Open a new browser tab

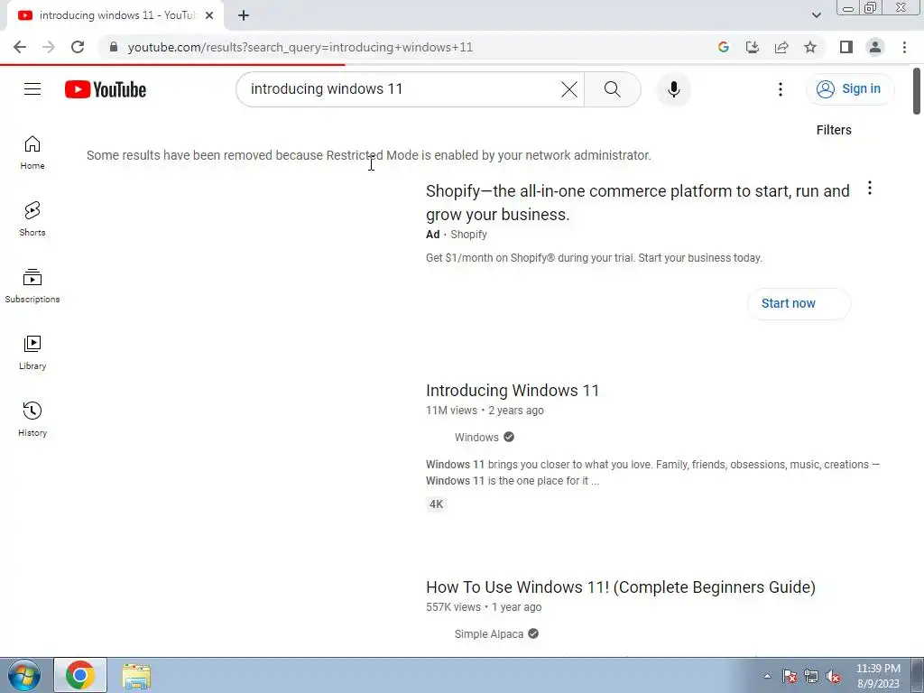(x=244, y=16)
